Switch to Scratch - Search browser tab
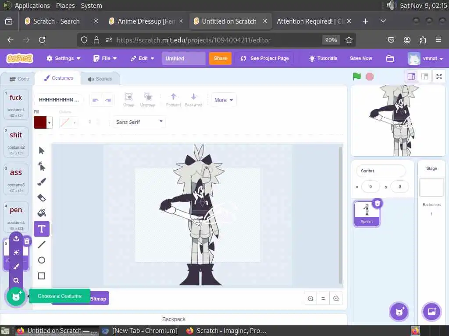The width and height of the screenshot is (449, 336). (57, 21)
